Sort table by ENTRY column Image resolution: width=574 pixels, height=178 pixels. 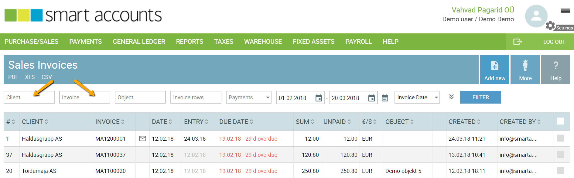point(196,122)
